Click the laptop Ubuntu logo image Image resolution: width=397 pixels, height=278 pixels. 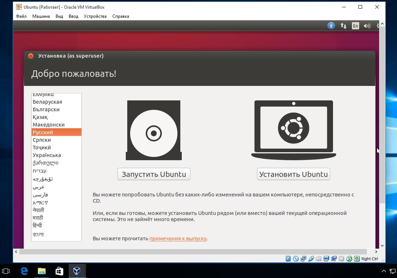tap(294, 130)
